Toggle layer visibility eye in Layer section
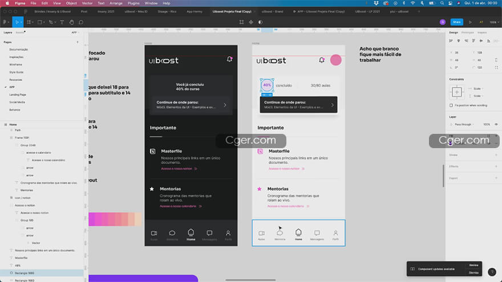502x282 pixels. (x=496, y=124)
